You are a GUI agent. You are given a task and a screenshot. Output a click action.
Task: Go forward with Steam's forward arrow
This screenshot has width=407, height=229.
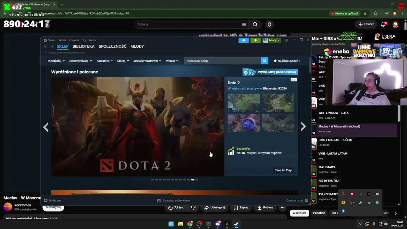click(52, 46)
